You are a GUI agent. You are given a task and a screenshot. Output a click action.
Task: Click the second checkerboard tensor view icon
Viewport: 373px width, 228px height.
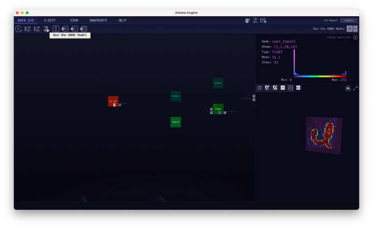[x=275, y=88]
